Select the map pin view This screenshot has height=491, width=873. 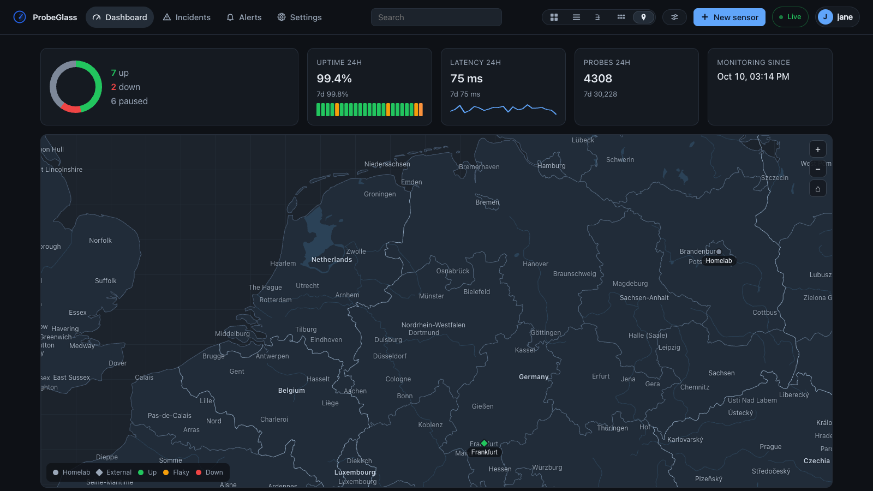pos(643,17)
